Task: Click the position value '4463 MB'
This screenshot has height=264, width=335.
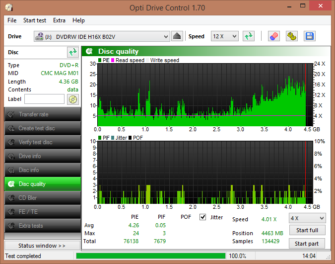Action: point(272,233)
